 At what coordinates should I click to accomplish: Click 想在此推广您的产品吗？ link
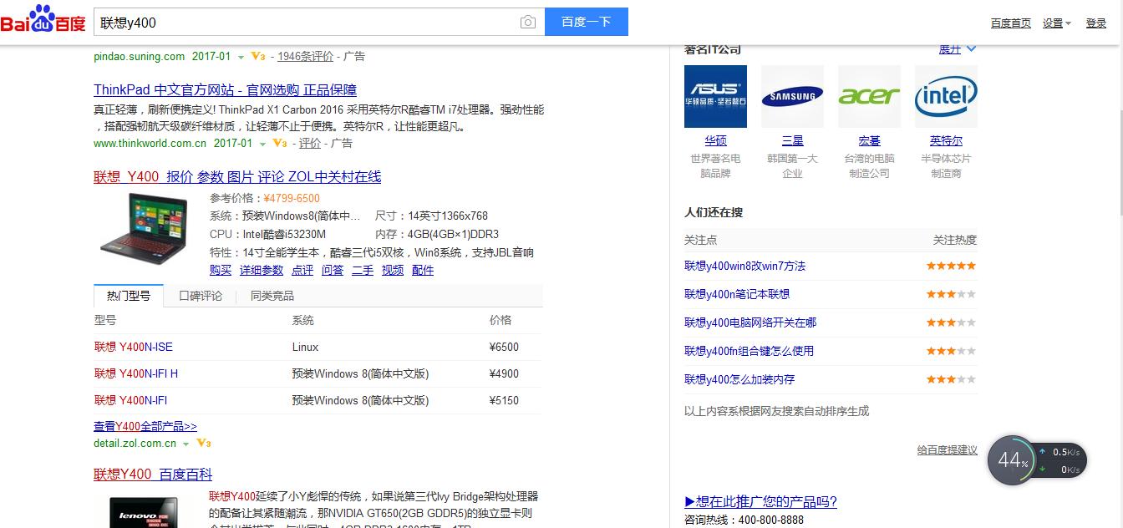[x=760, y=501]
